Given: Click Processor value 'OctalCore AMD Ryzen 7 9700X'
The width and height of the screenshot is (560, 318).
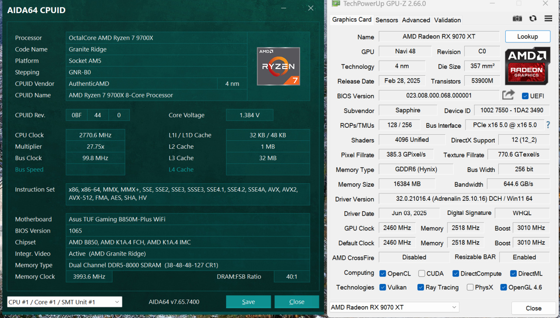Looking at the screenshot, I should [x=157, y=38].
